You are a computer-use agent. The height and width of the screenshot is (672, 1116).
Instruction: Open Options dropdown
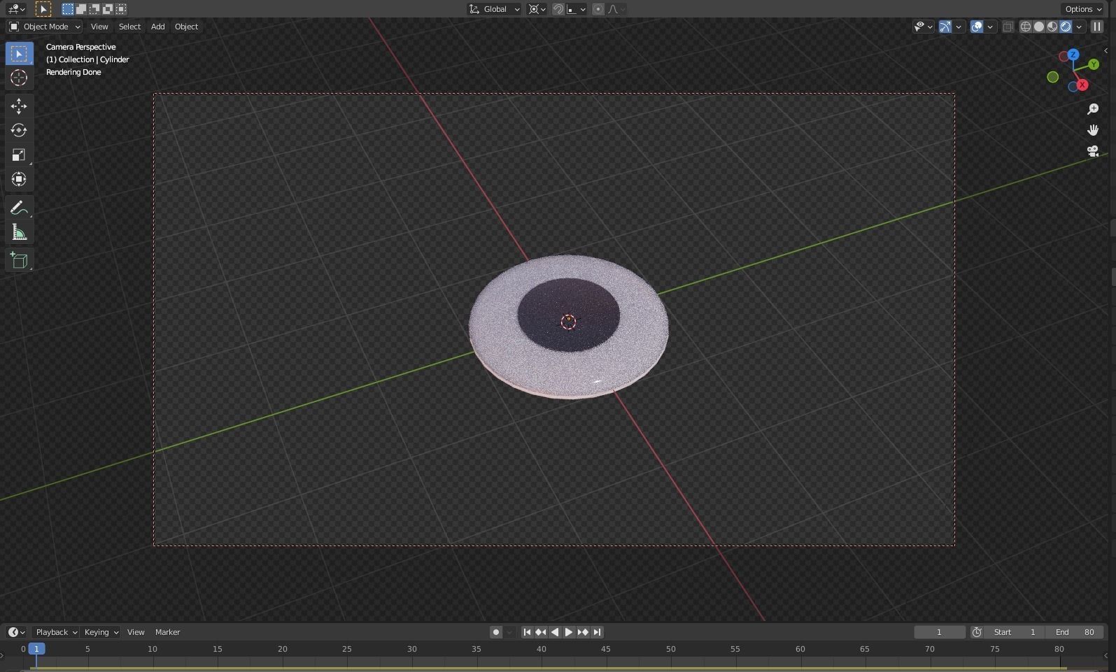1083,9
